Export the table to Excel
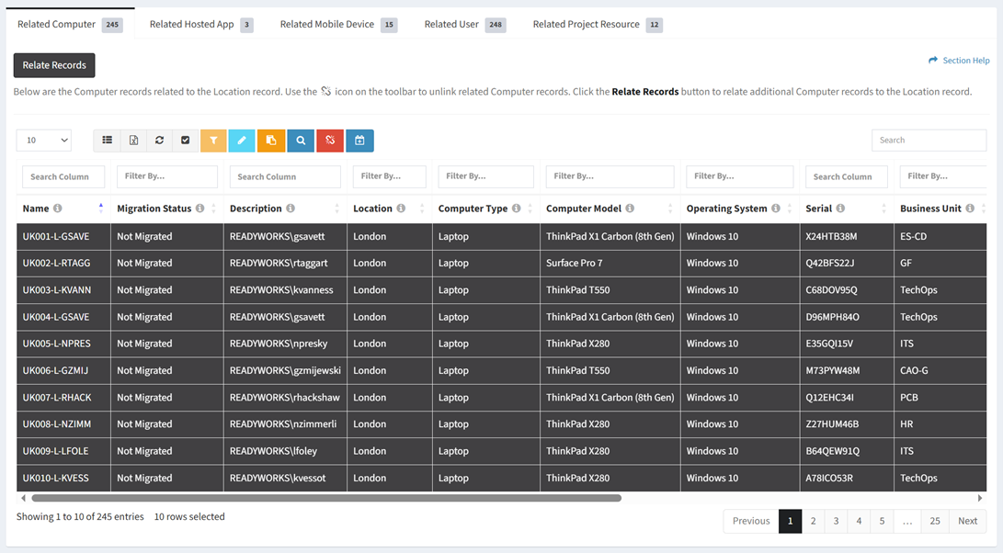The height and width of the screenshot is (553, 1003). [133, 141]
